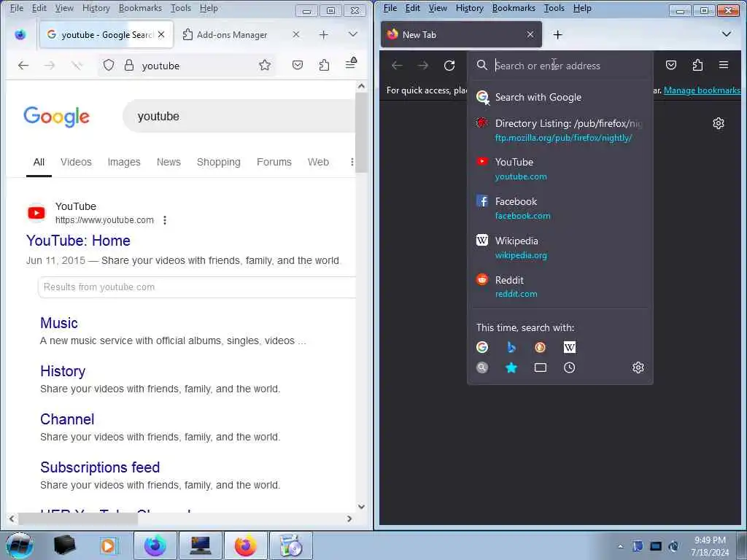This screenshot has width=747, height=560.
Task: Click the Firefox View icon in left tab bar
Action: 20,35
